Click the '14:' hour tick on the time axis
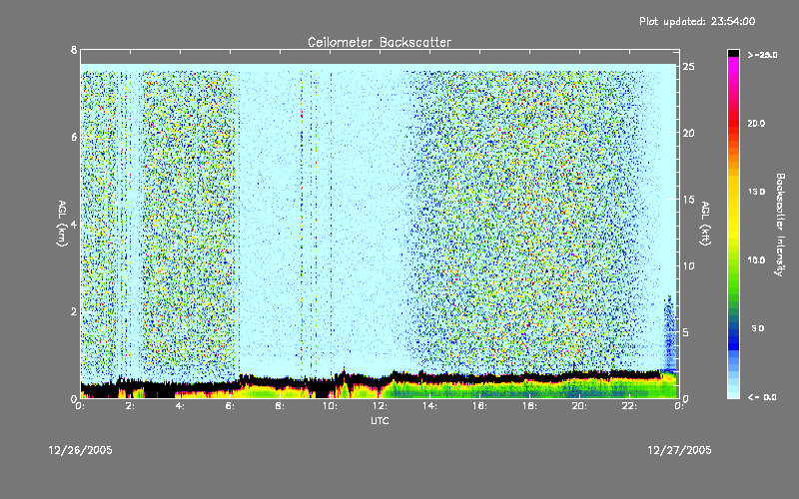Screen dimensions: 799x499 pos(430,406)
